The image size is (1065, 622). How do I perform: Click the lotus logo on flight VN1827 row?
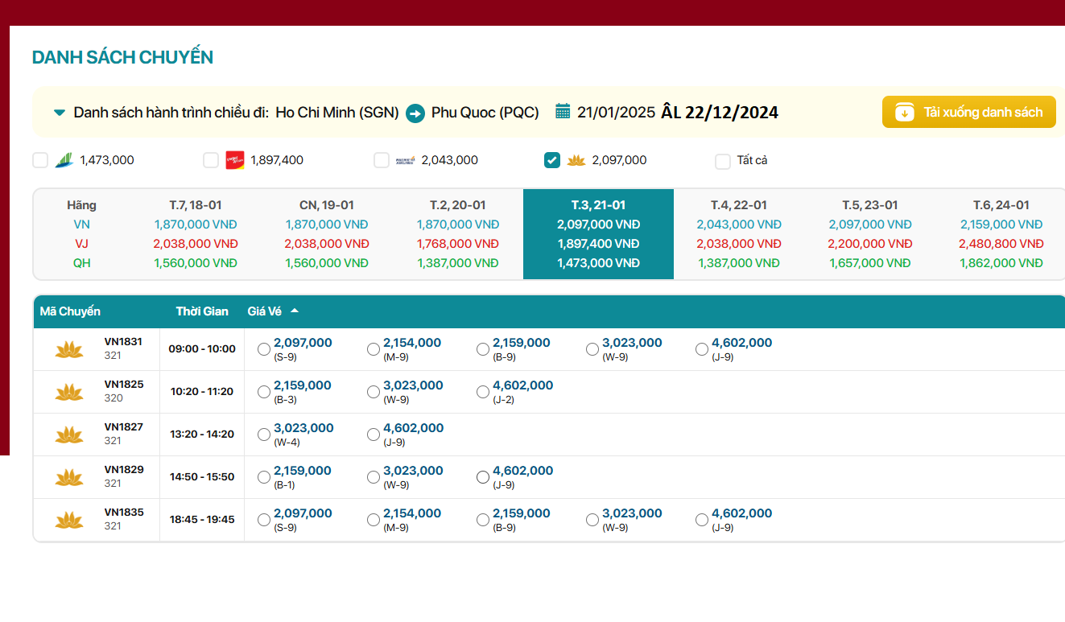click(x=69, y=435)
